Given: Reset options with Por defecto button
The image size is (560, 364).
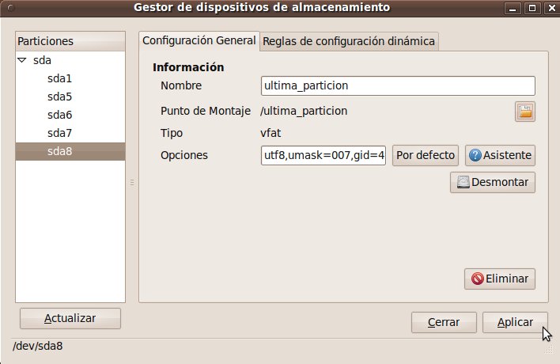Looking at the screenshot, I should click(426, 155).
